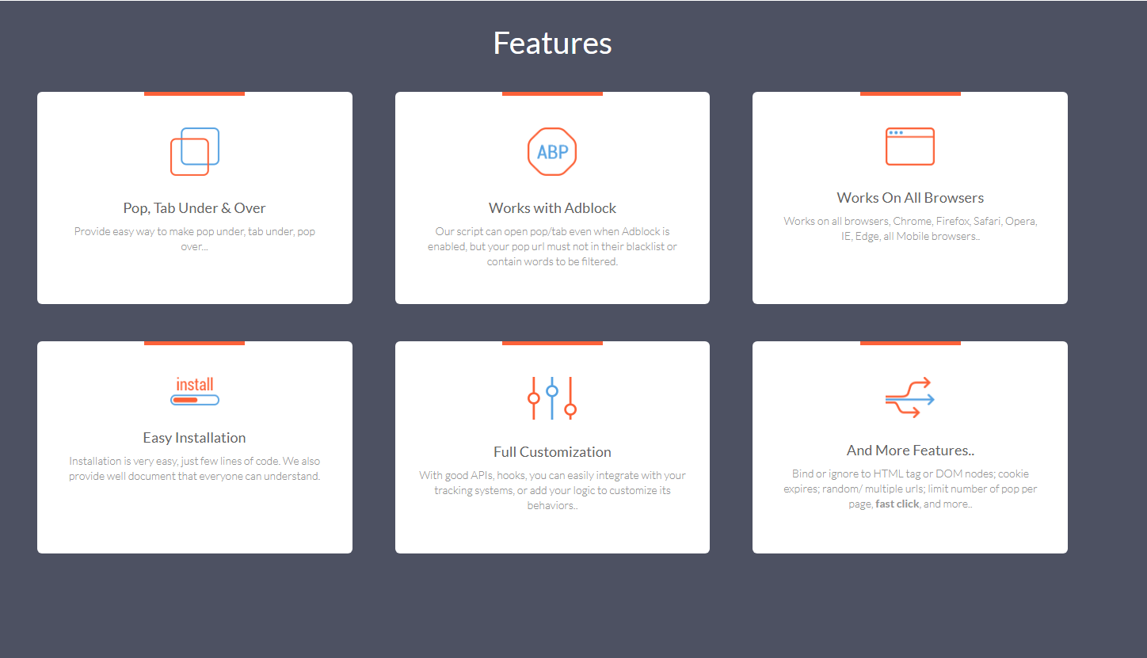Image resolution: width=1147 pixels, height=658 pixels.
Task: Click the overlapping squares pop-under icon
Action: [x=195, y=151]
